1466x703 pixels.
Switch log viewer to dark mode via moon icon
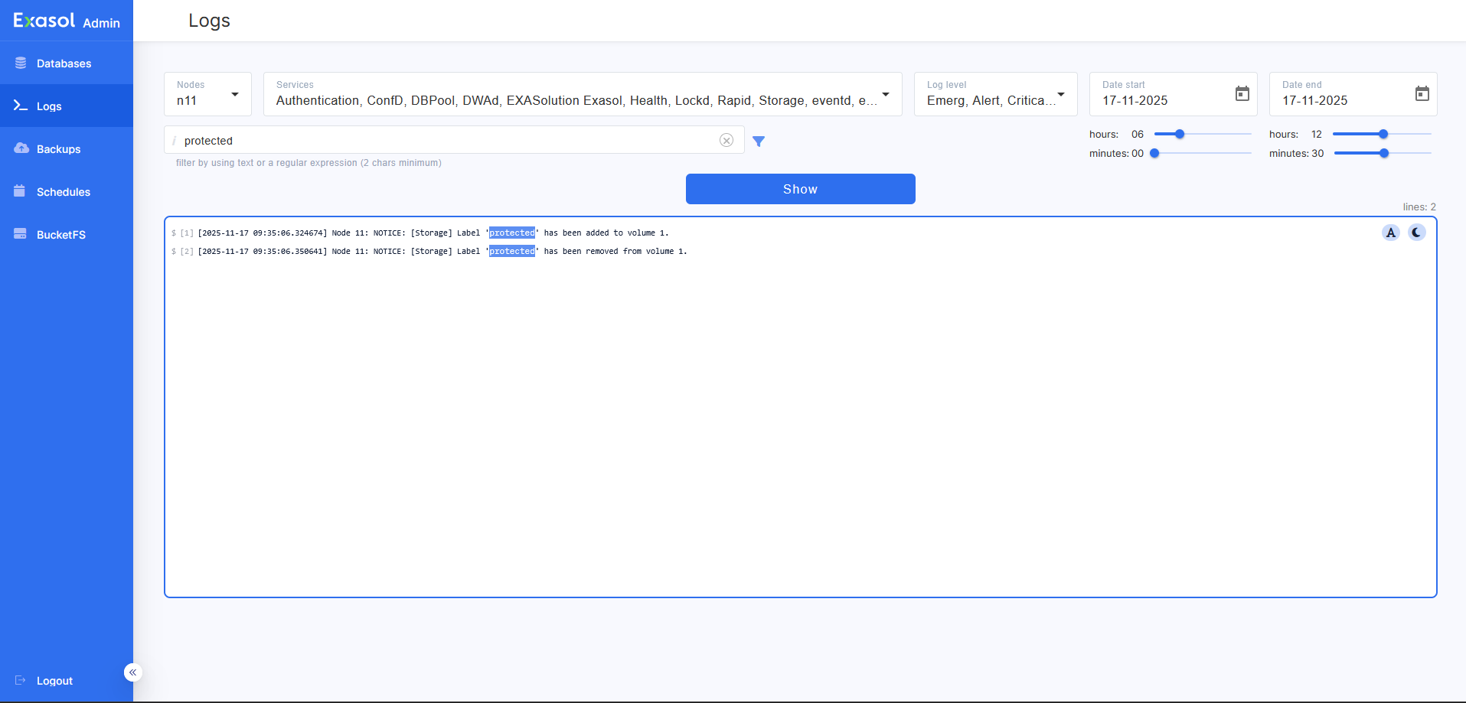(1416, 232)
